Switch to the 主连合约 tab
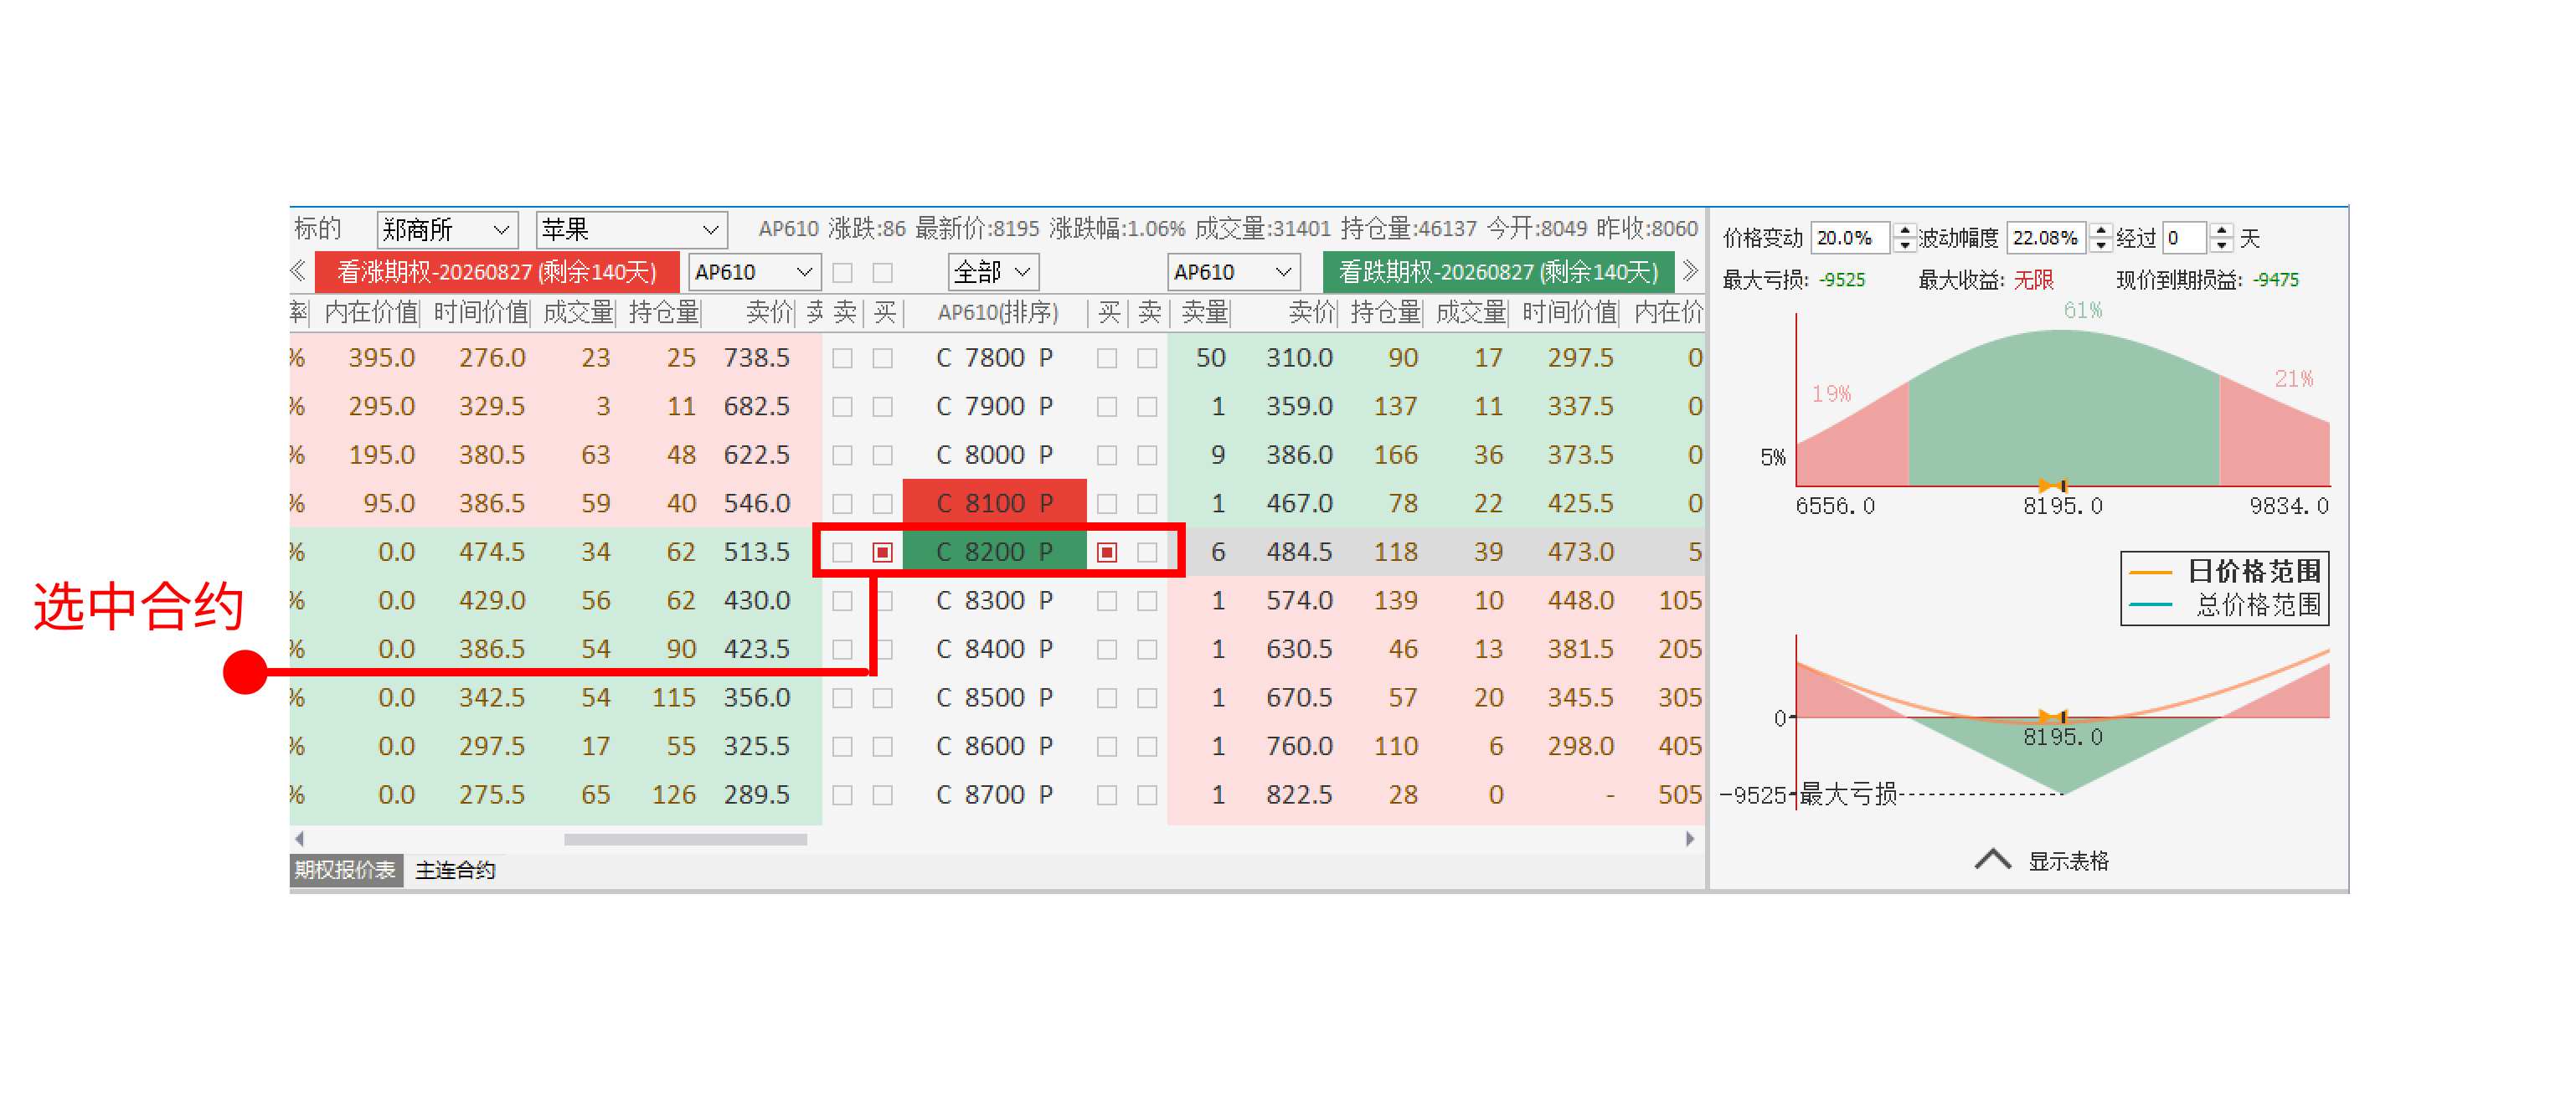 (x=455, y=870)
